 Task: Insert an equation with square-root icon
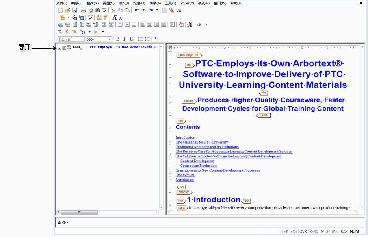pyautogui.click(x=179, y=10)
